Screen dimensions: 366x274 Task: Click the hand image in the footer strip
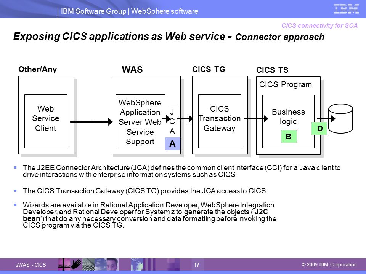tap(76, 264)
